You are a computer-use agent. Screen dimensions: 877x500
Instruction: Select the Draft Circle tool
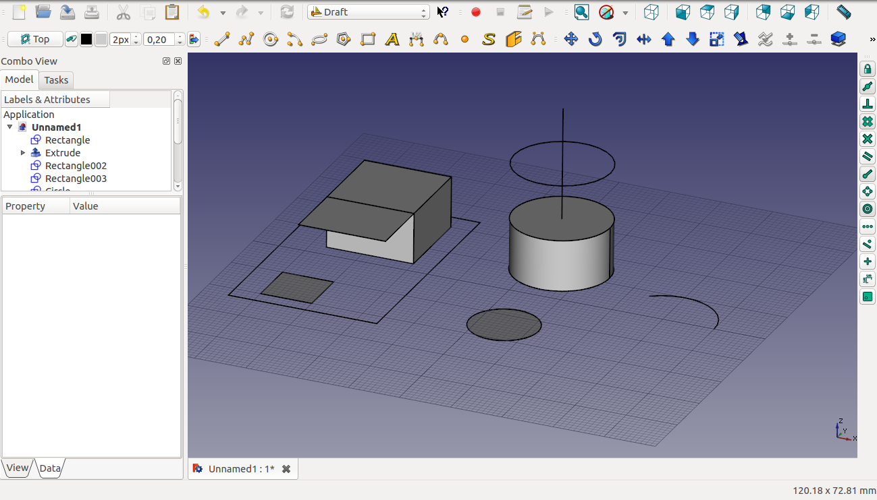[x=271, y=40]
